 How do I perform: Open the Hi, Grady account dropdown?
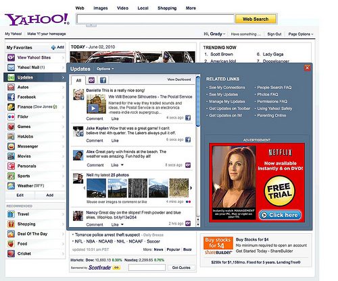(x=214, y=34)
